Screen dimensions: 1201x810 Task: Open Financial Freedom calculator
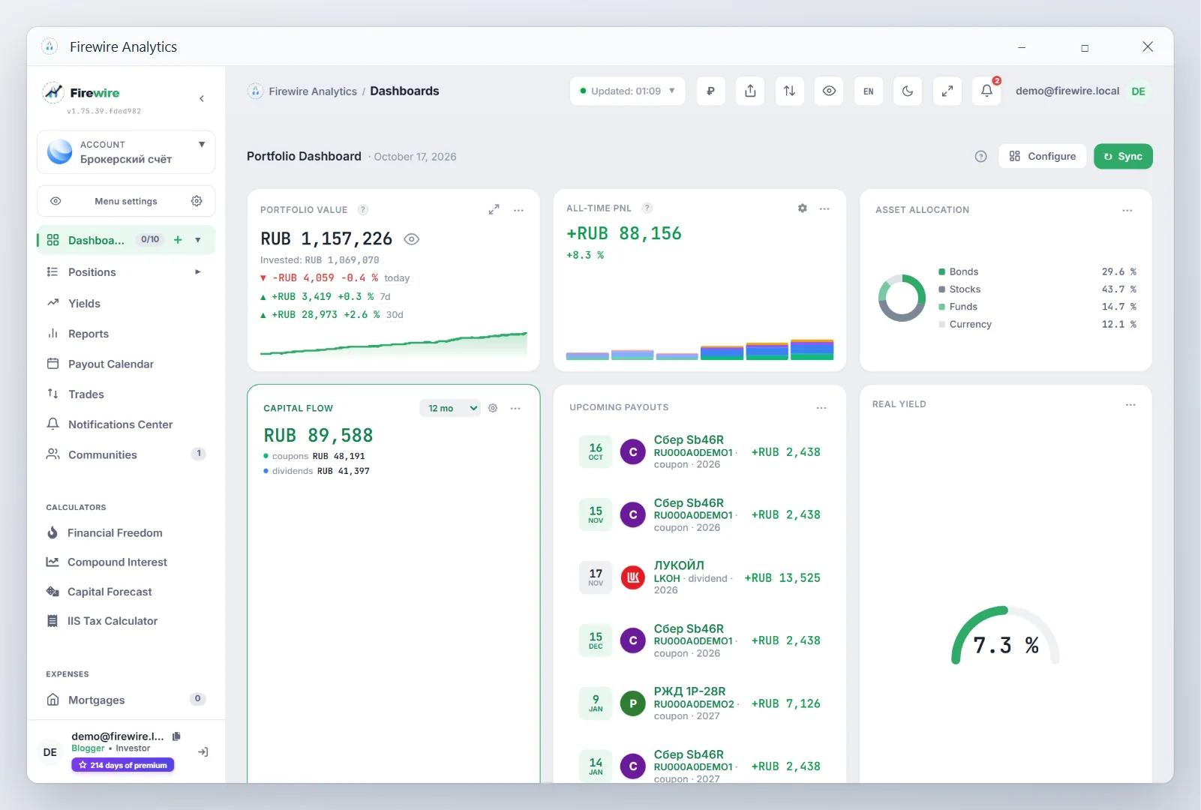126,532
